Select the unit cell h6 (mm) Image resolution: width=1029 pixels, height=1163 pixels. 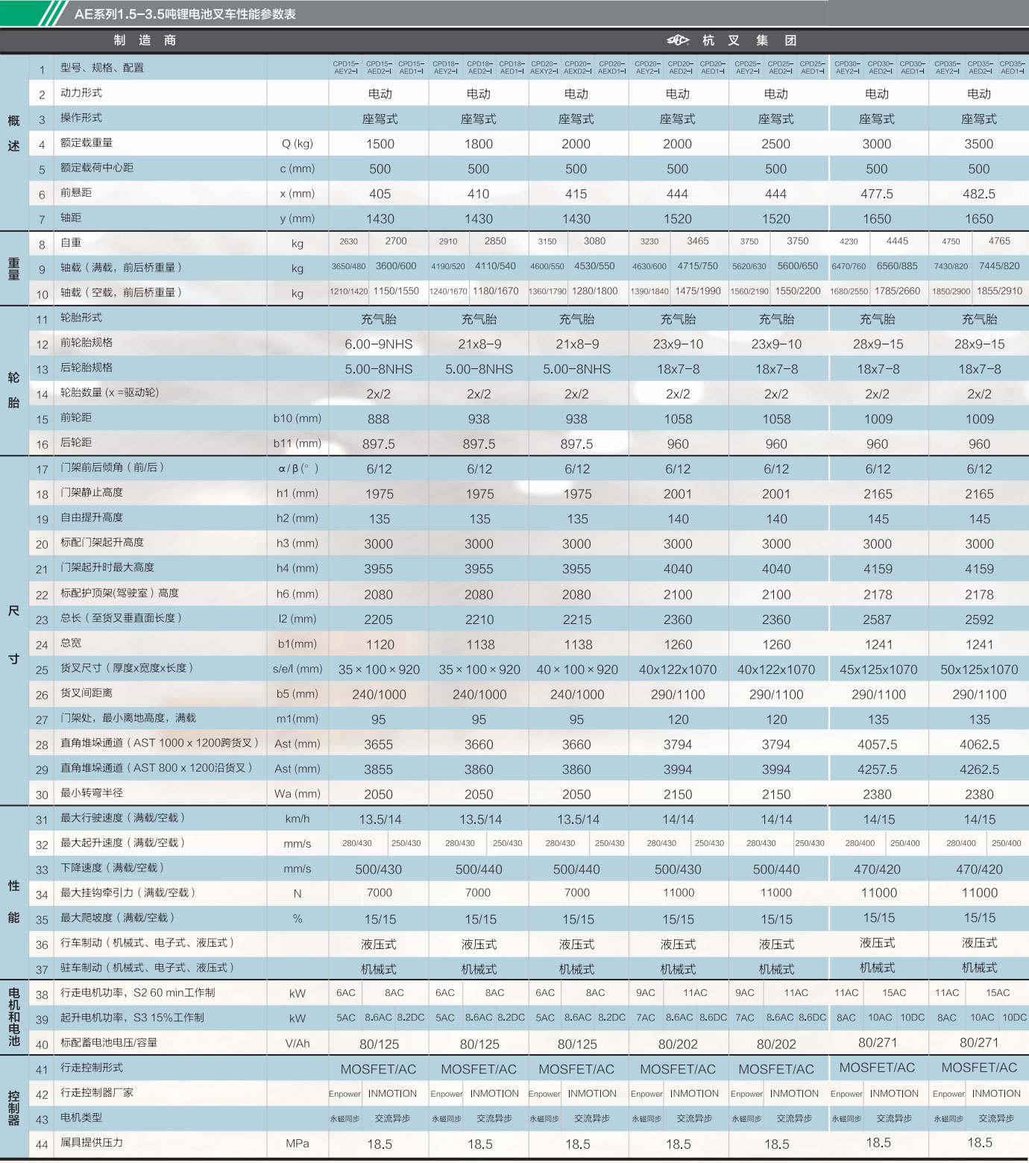[x=298, y=594]
